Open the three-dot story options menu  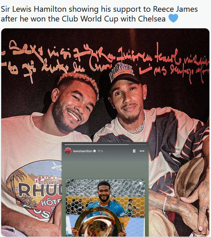point(142,151)
